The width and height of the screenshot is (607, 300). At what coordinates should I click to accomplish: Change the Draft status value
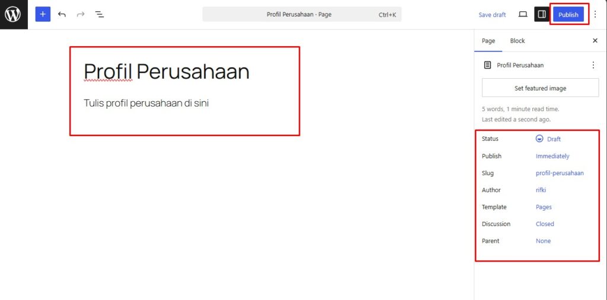point(554,139)
